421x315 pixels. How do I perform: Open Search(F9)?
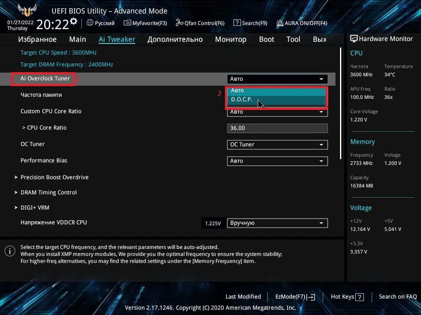click(x=250, y=23)
